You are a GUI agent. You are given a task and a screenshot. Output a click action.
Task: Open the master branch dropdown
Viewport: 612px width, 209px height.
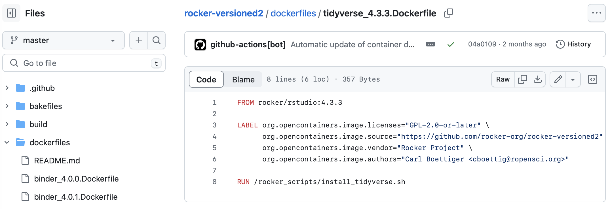pyautogui.click(x=64, y=40)
